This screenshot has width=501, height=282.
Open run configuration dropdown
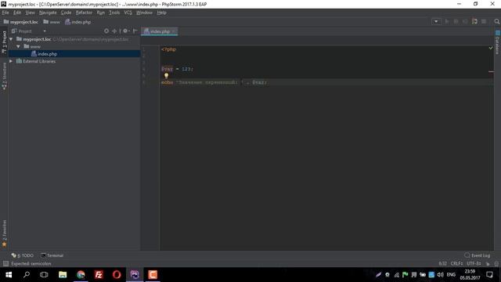pyautogui.click(x=436, y=21)
